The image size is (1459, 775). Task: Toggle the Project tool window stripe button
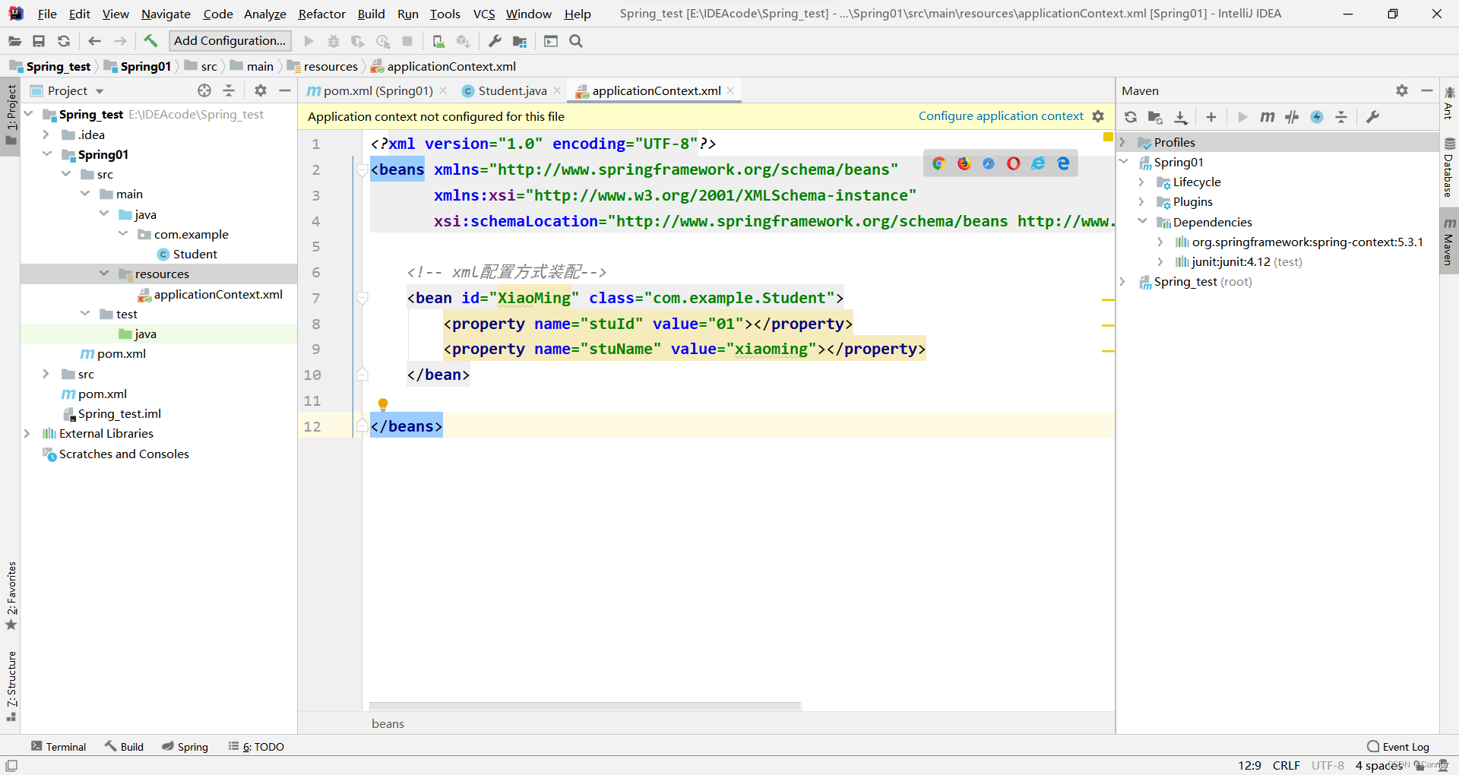pyautogui.click(x=11, y=115)
